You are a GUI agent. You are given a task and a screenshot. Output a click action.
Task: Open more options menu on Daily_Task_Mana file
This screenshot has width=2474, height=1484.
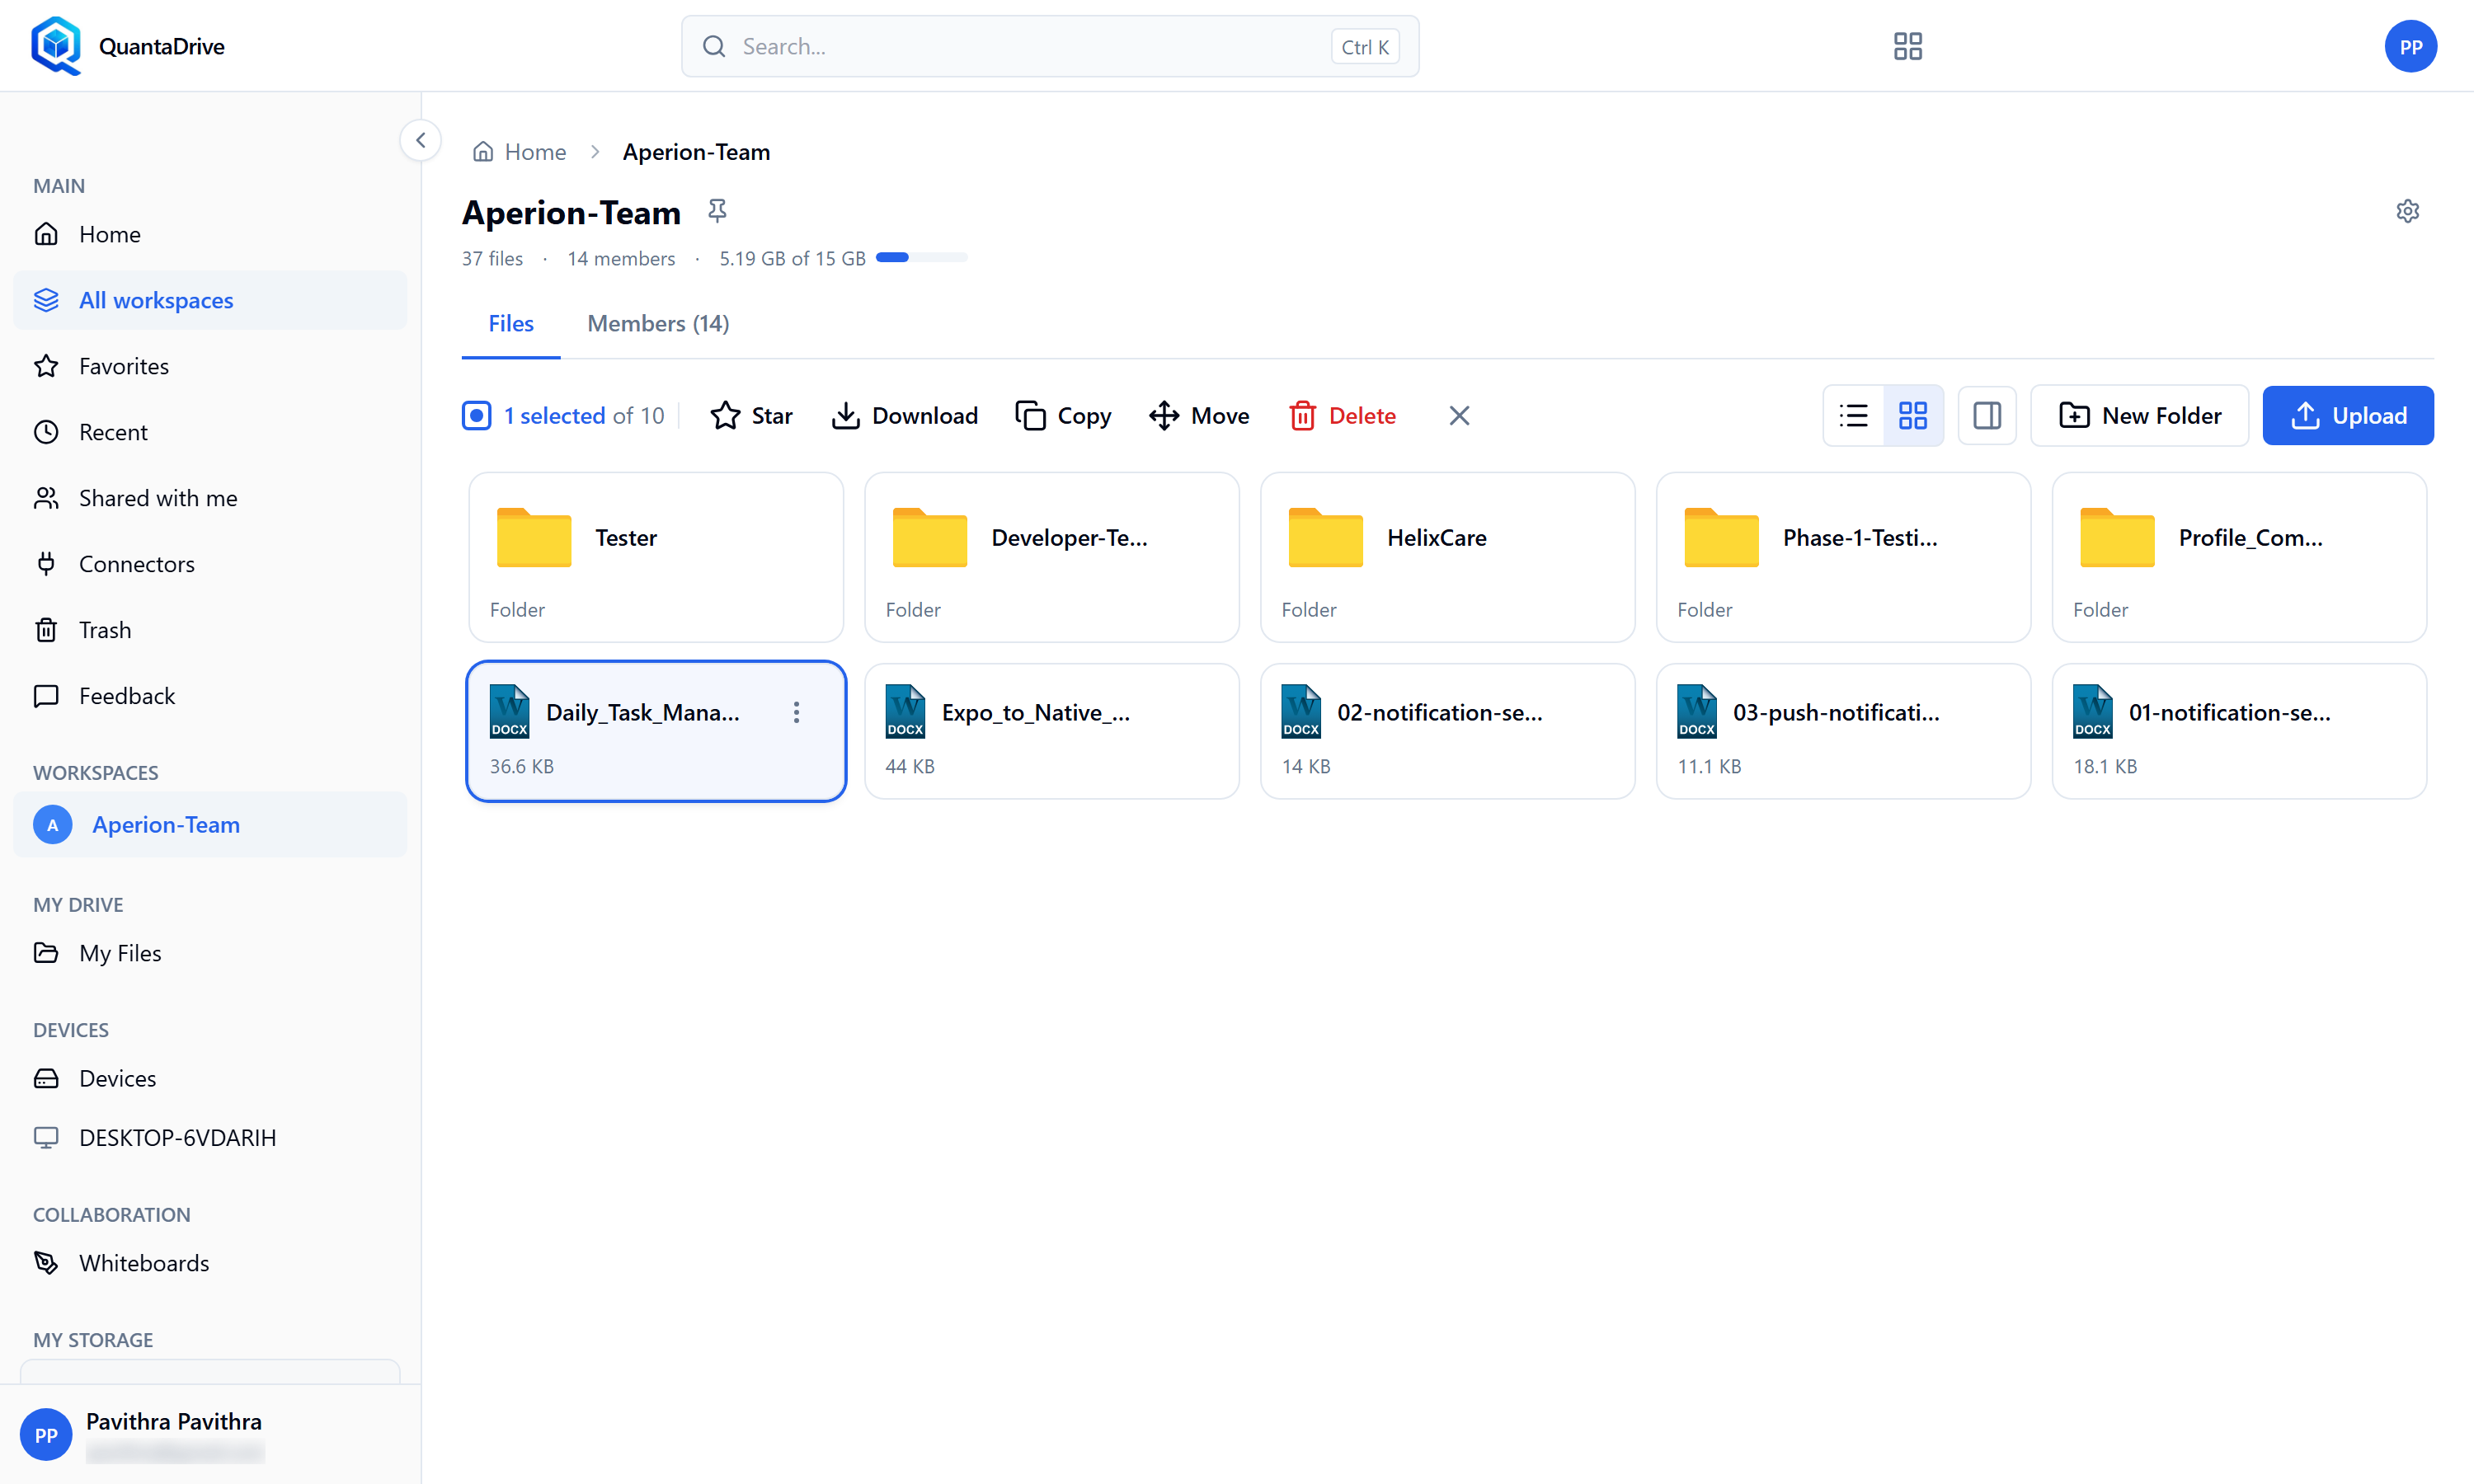(x=796, y=712)
